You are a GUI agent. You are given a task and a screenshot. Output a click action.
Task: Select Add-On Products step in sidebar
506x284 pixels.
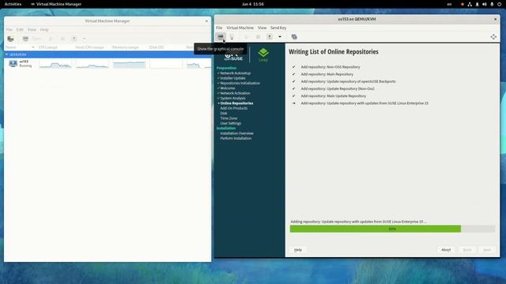(x=234, y=108)
